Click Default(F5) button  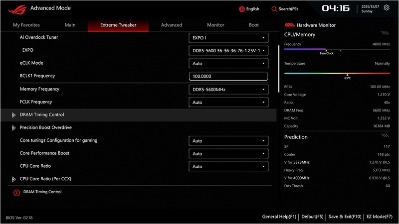(312, 217)
